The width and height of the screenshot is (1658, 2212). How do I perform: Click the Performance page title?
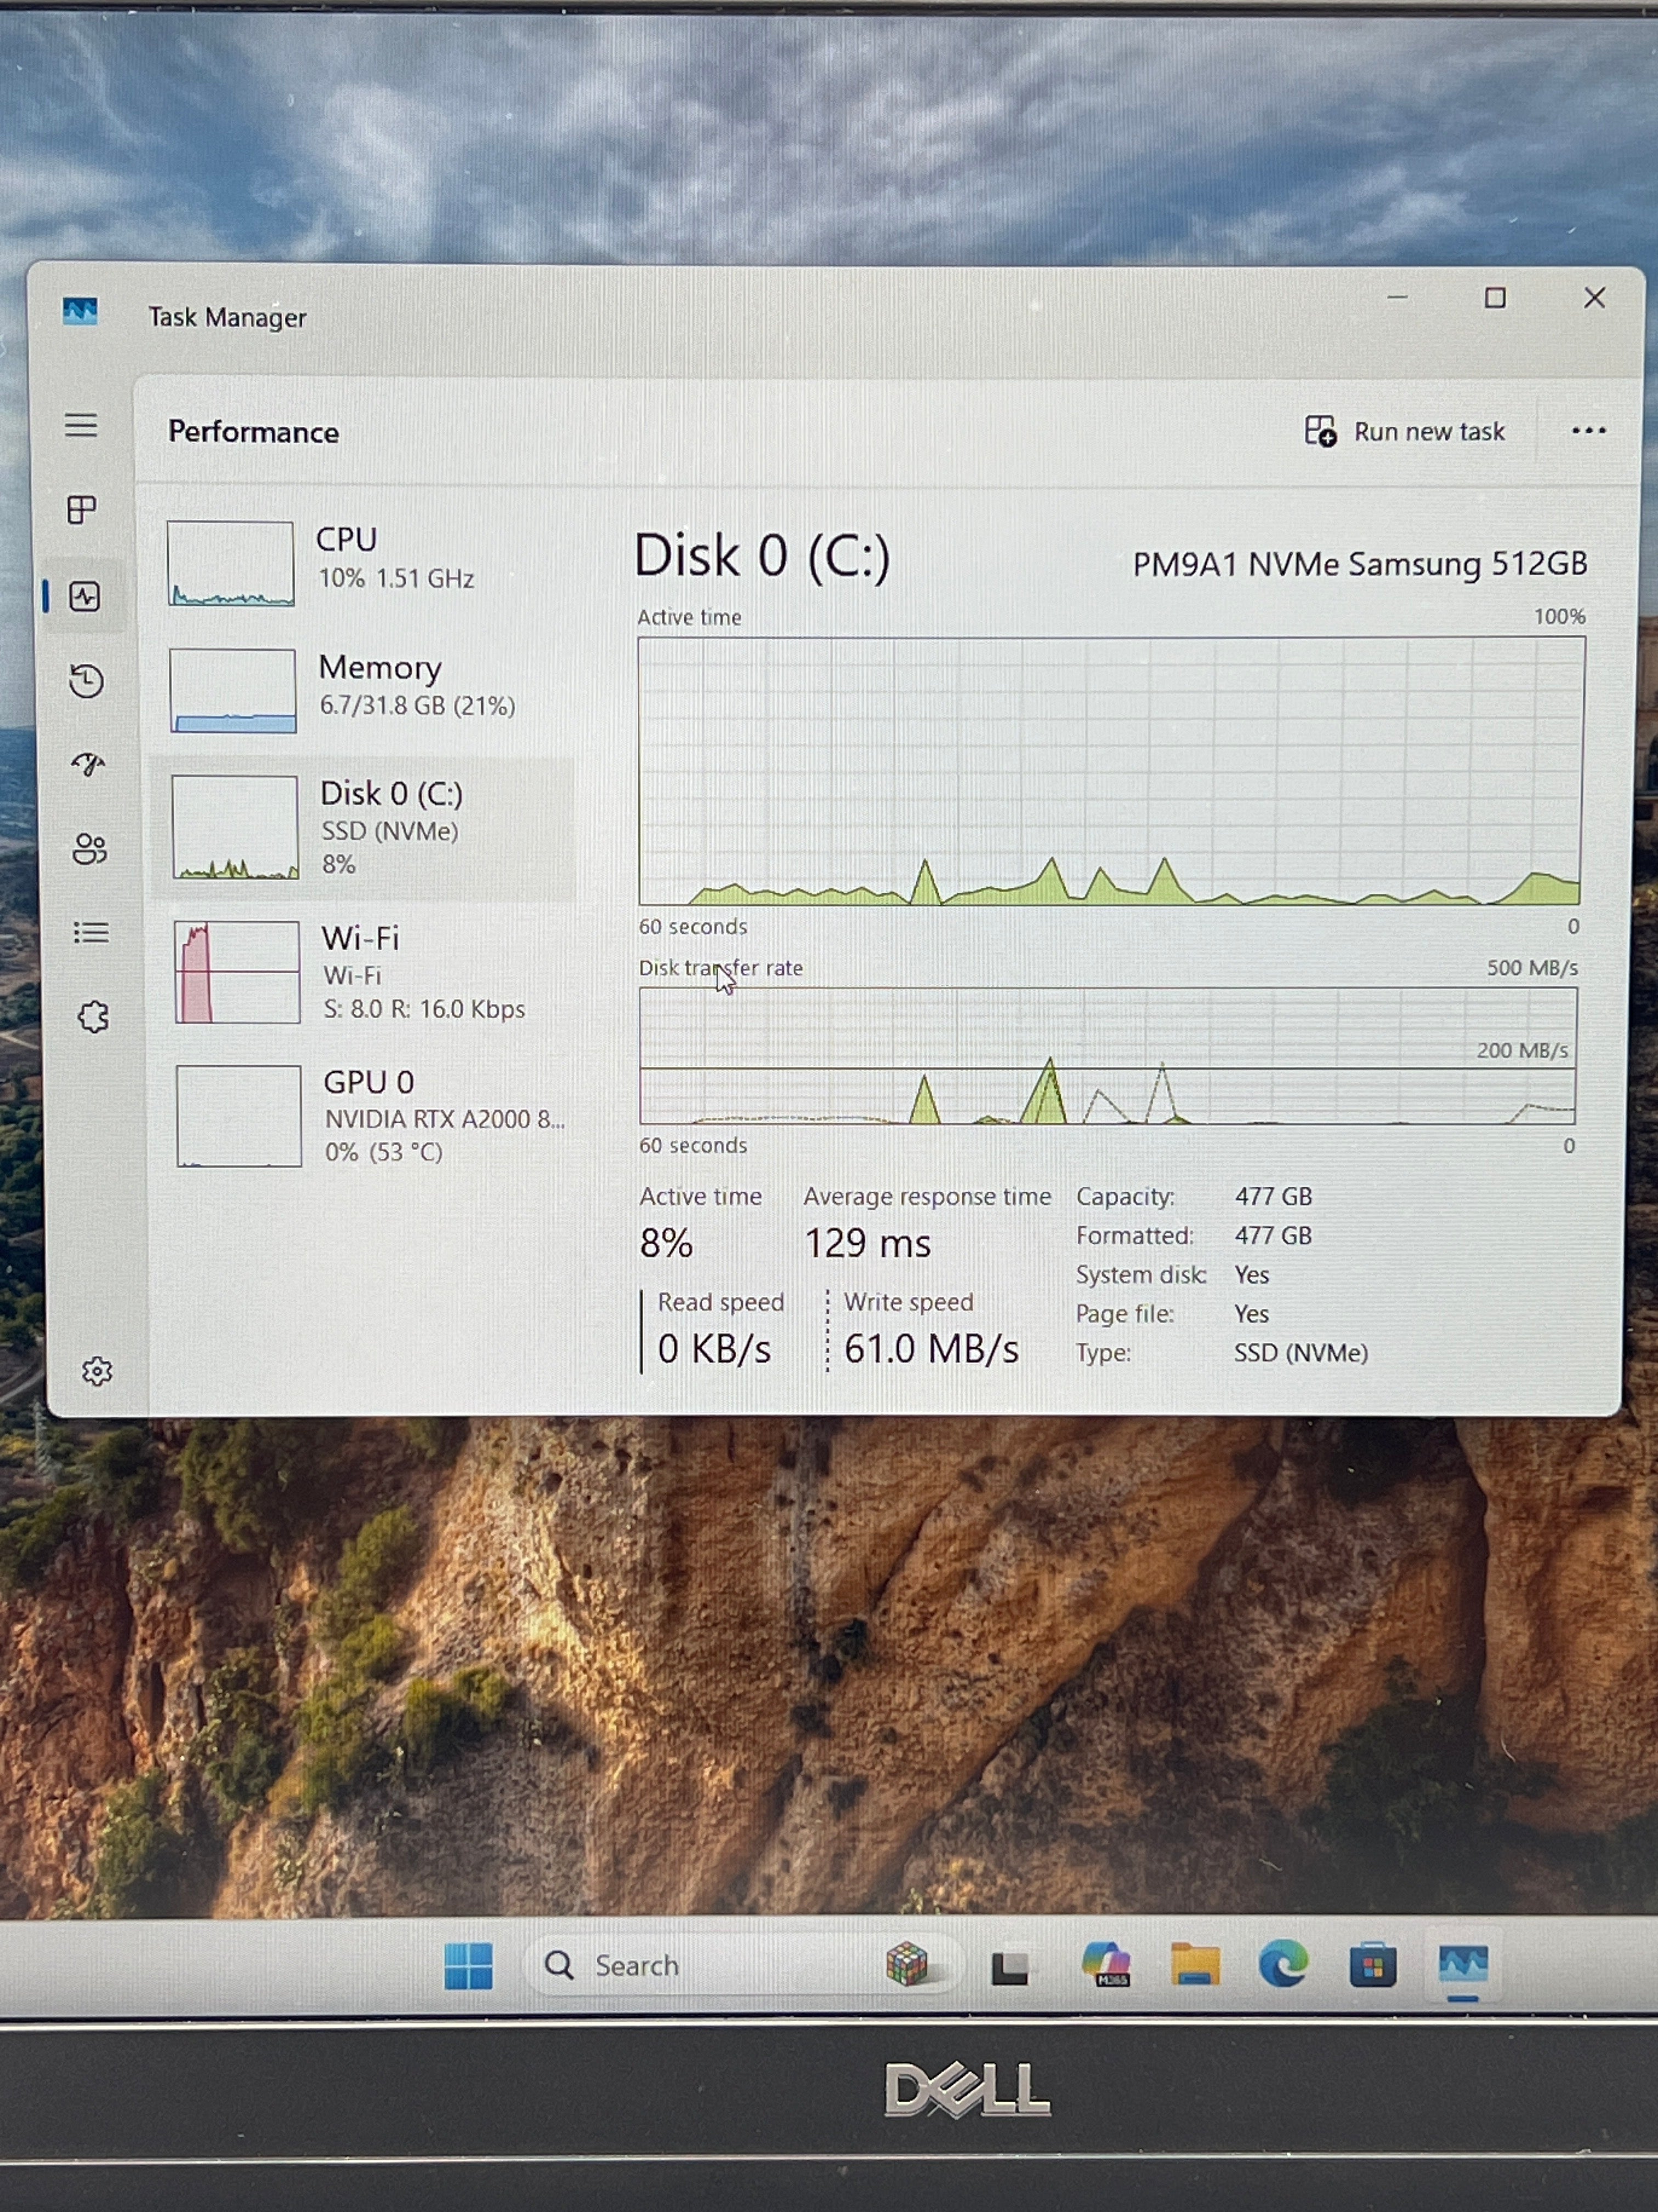(x=254, y=432)
